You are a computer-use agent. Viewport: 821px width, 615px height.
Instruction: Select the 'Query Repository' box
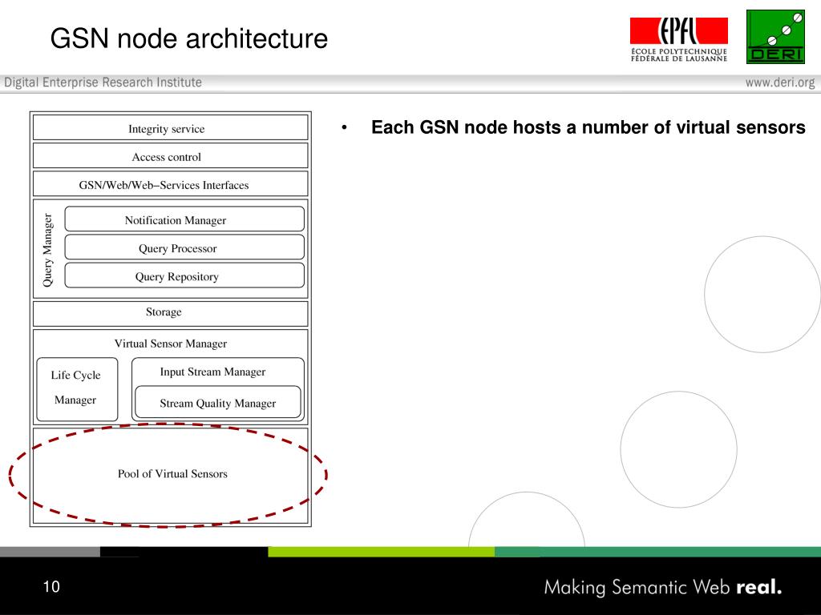[x=184, y=275]
